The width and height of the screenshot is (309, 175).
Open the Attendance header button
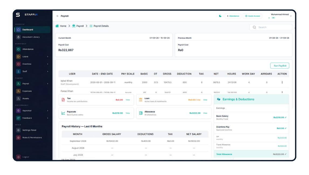[233, 16]
